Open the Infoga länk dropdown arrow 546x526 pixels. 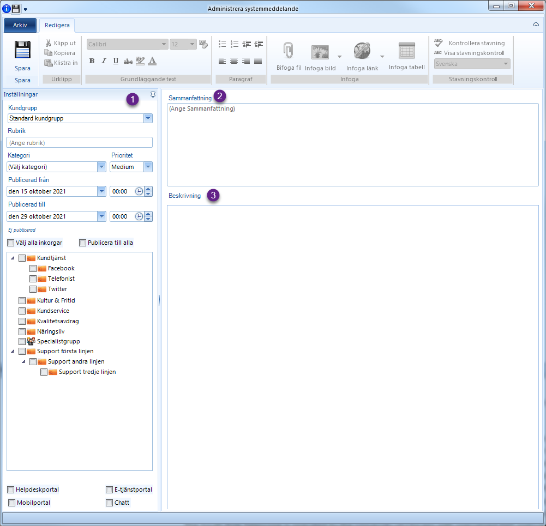382,56
